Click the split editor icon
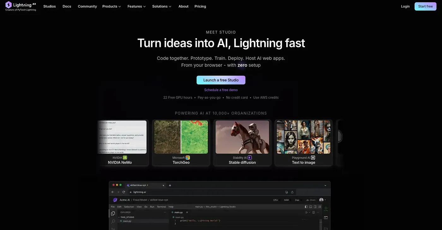The height and width of the screenshot is (230, 442). pyautogui.click(x=314, y=212)
